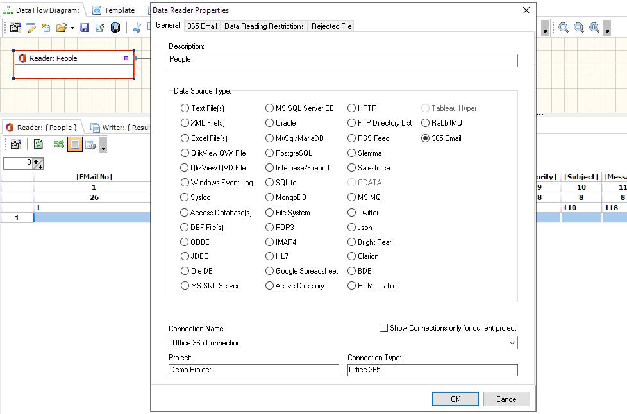Switch to the Reader: { People } tab
This screenshot has height=414, width=627.
point(42,128)
